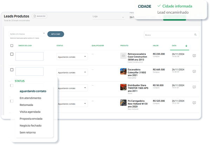Click the Retroescavadeira placeholder camera thumbnail
The width and height of the screenshot is (210, 145).
(x=123, y=56)
